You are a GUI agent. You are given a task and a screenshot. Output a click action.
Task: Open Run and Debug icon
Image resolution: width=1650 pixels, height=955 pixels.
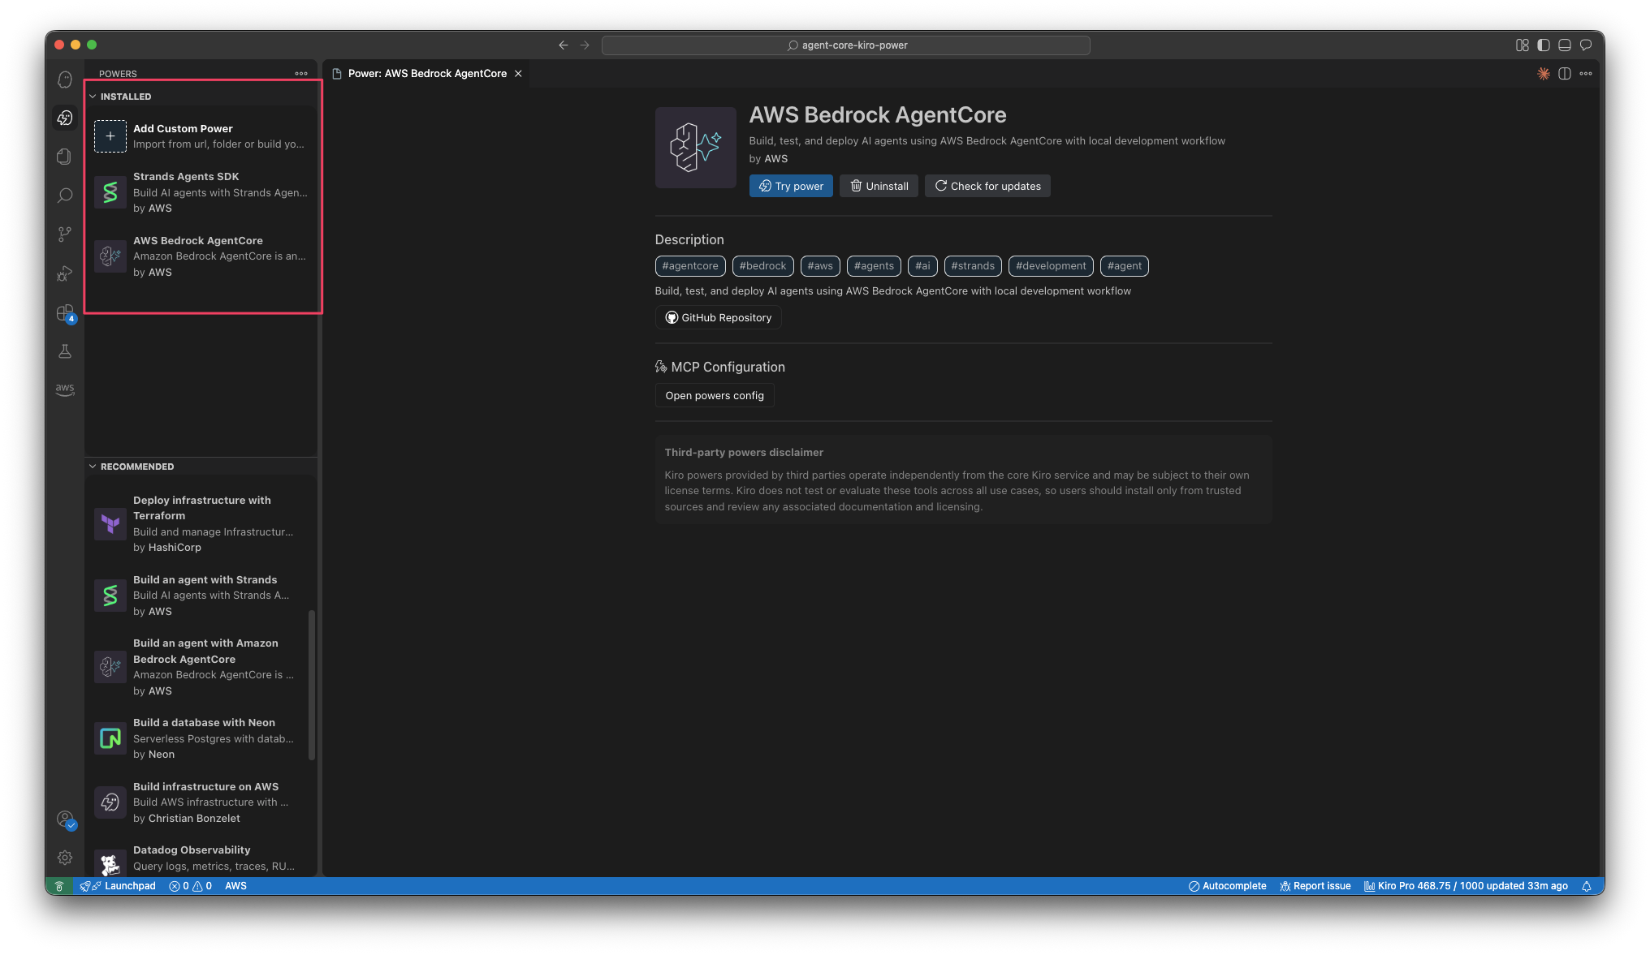(65, 273)
